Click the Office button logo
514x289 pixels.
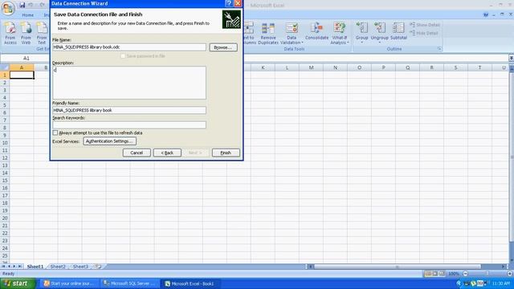pos(7,8)
